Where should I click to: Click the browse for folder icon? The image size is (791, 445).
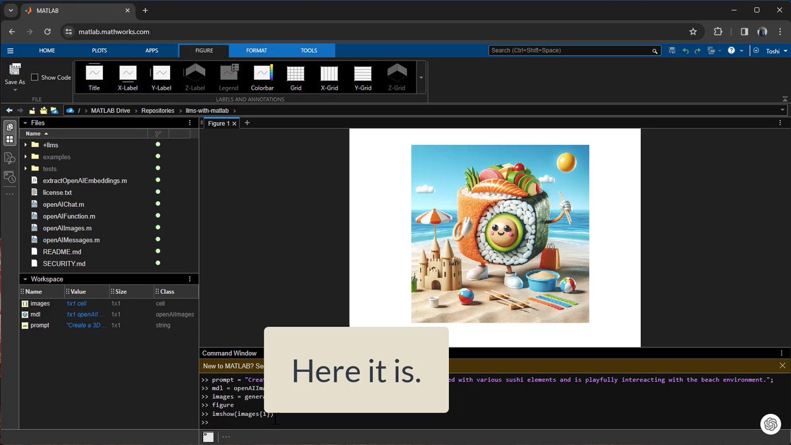[x=44, y=110]
